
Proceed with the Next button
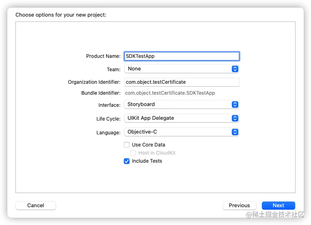pyautogui.click(x=278, y=206)
